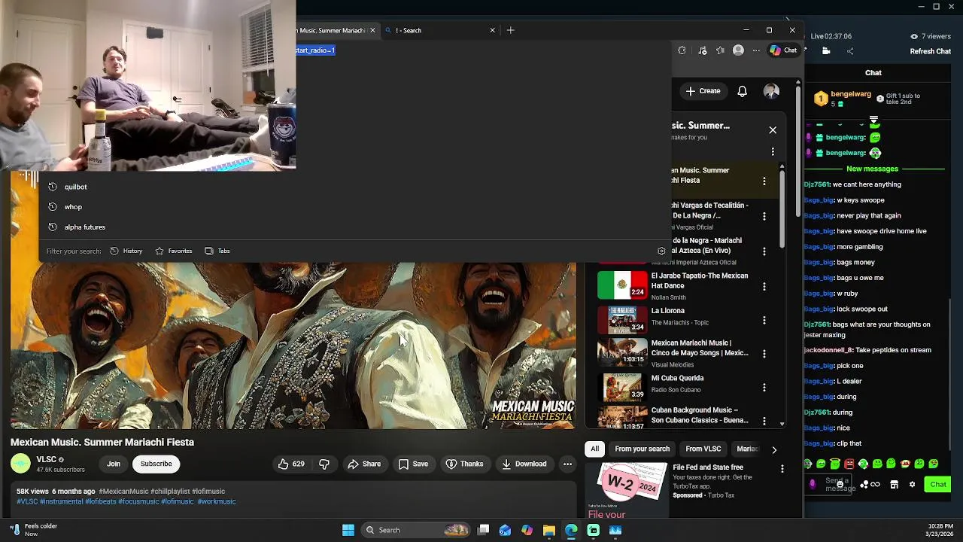Dislike the video with thumbs down
The width and height of the screenshot is (963, 542).
324,464
